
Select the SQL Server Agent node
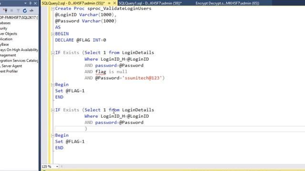(11, 66)
